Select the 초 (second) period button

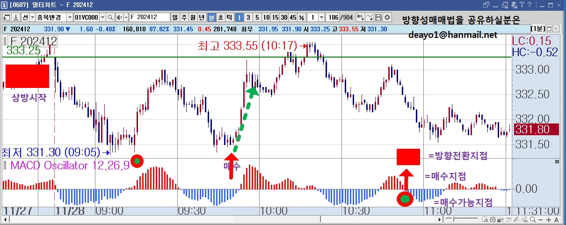pyautogui.click(x=221, y=17)
